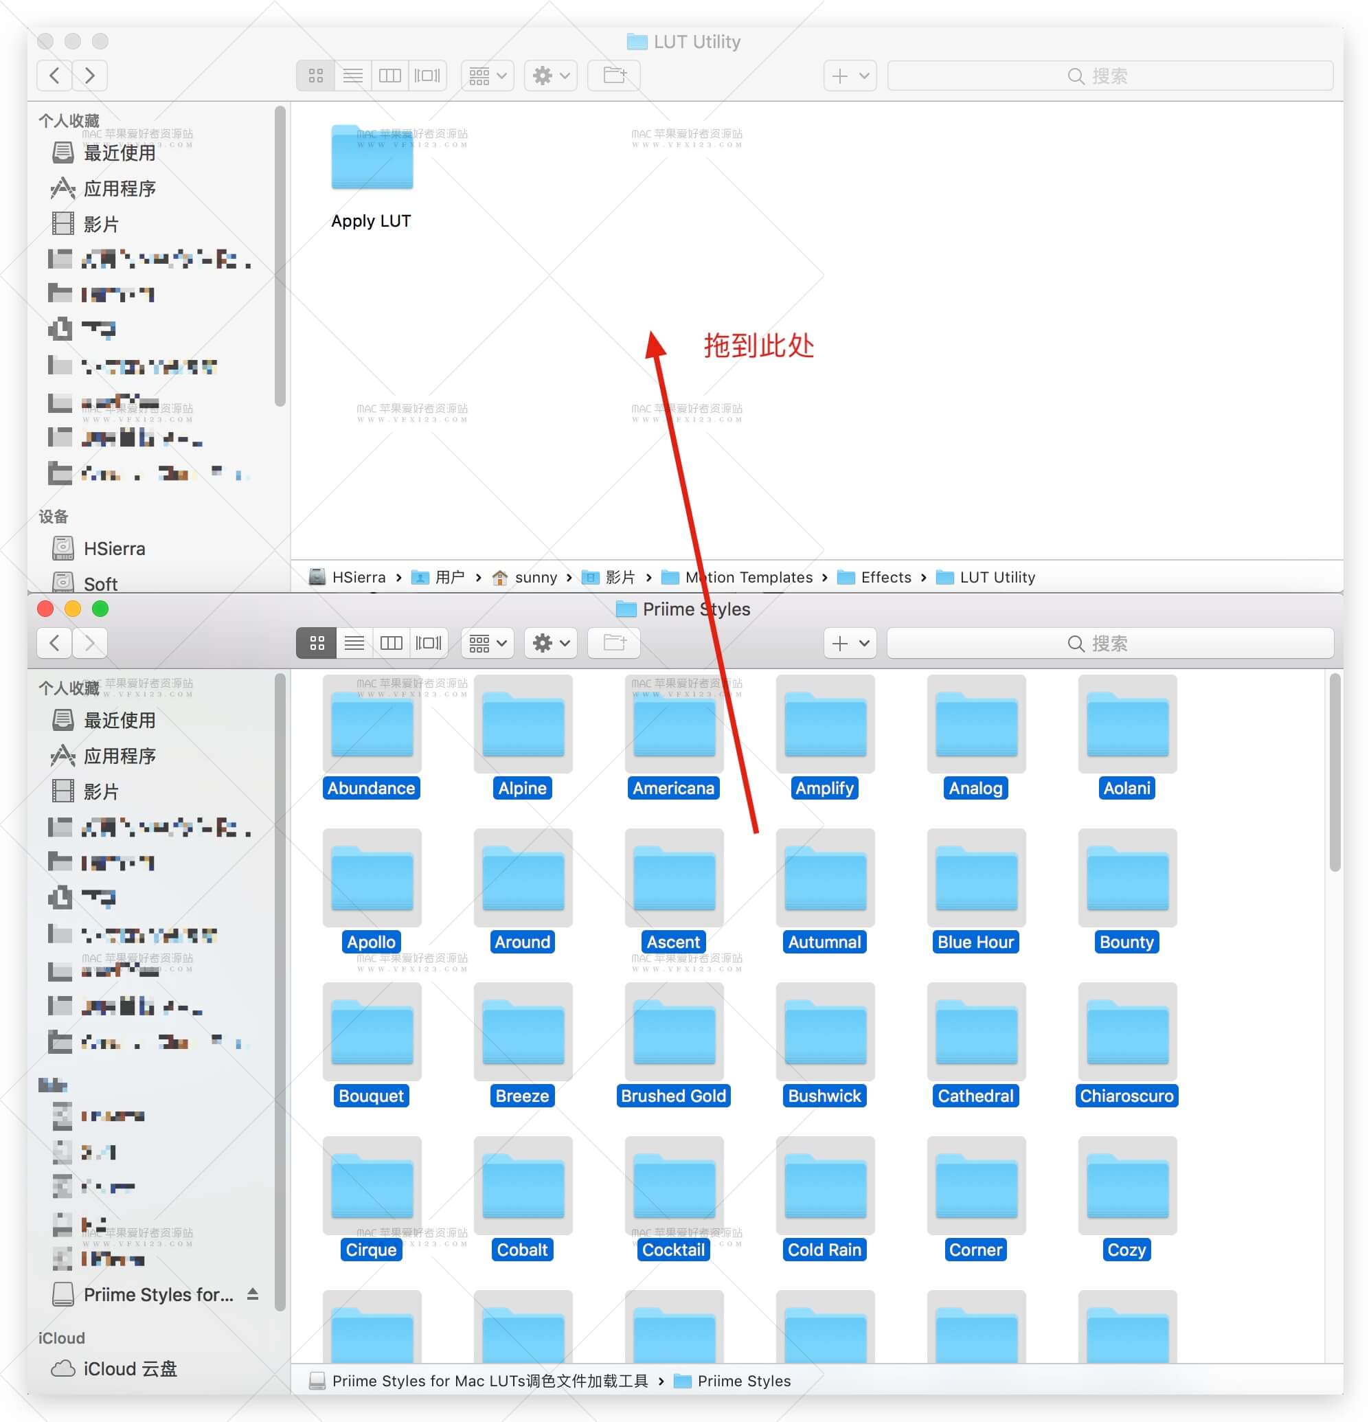This screenshot has height=1422, width=1371.
Task: Select the Bushwick folder
Action: [825, 1033]
